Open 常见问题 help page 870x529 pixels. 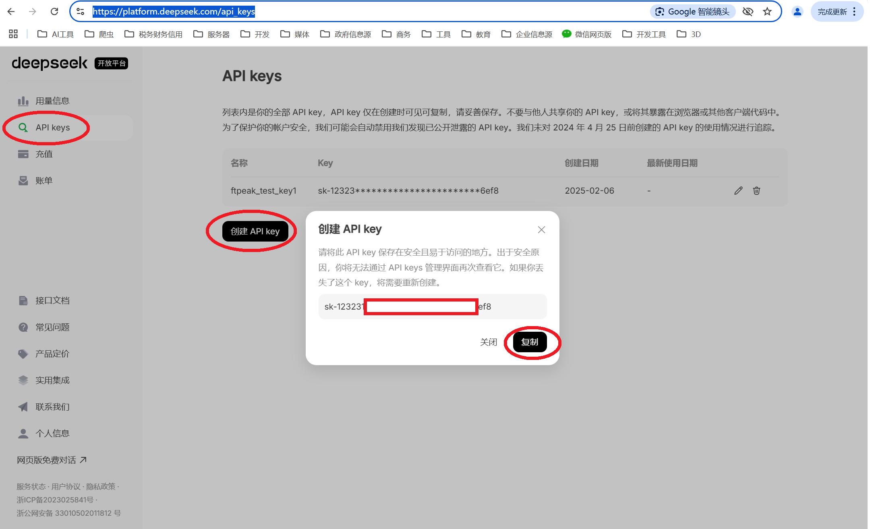coord(52,327)
